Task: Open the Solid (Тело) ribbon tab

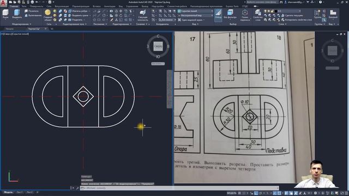Action: [x=24, y=7]
